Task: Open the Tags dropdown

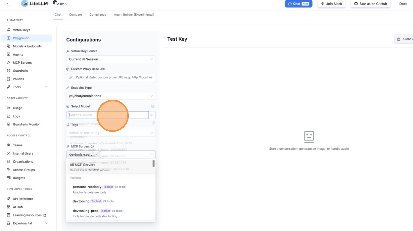Action: coord(111,133)
